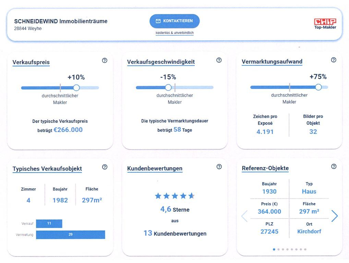
Task: Open the Verkaufsgeschwindigkeit help icon
Action: click(x=219, y=60)
